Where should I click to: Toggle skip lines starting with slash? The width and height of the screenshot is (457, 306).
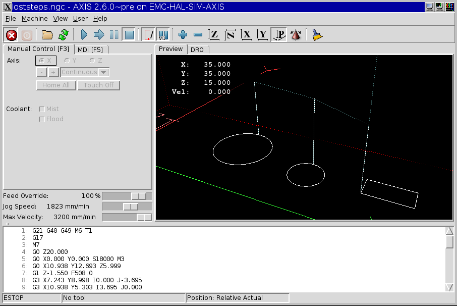tap(148, 35)
